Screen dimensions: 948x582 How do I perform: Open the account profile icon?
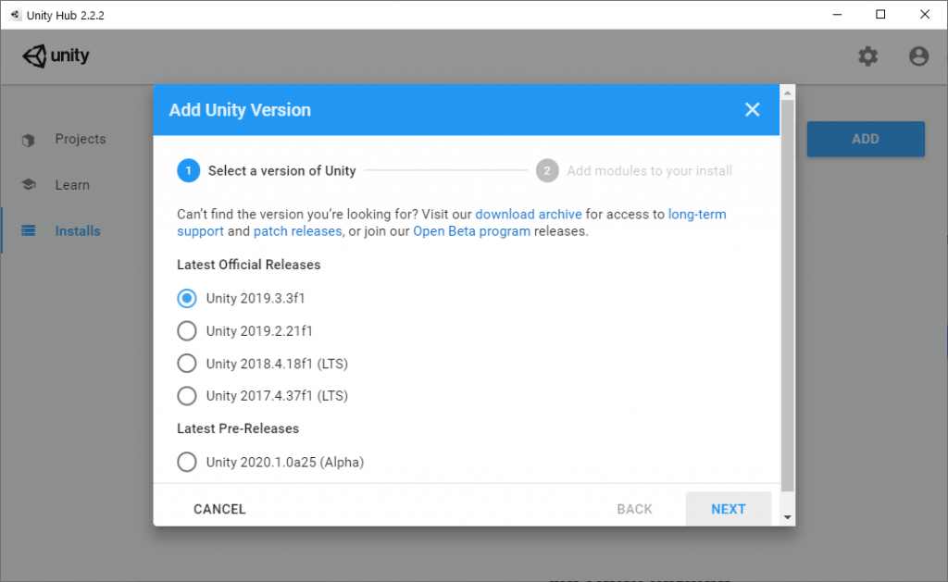[918, 56]
